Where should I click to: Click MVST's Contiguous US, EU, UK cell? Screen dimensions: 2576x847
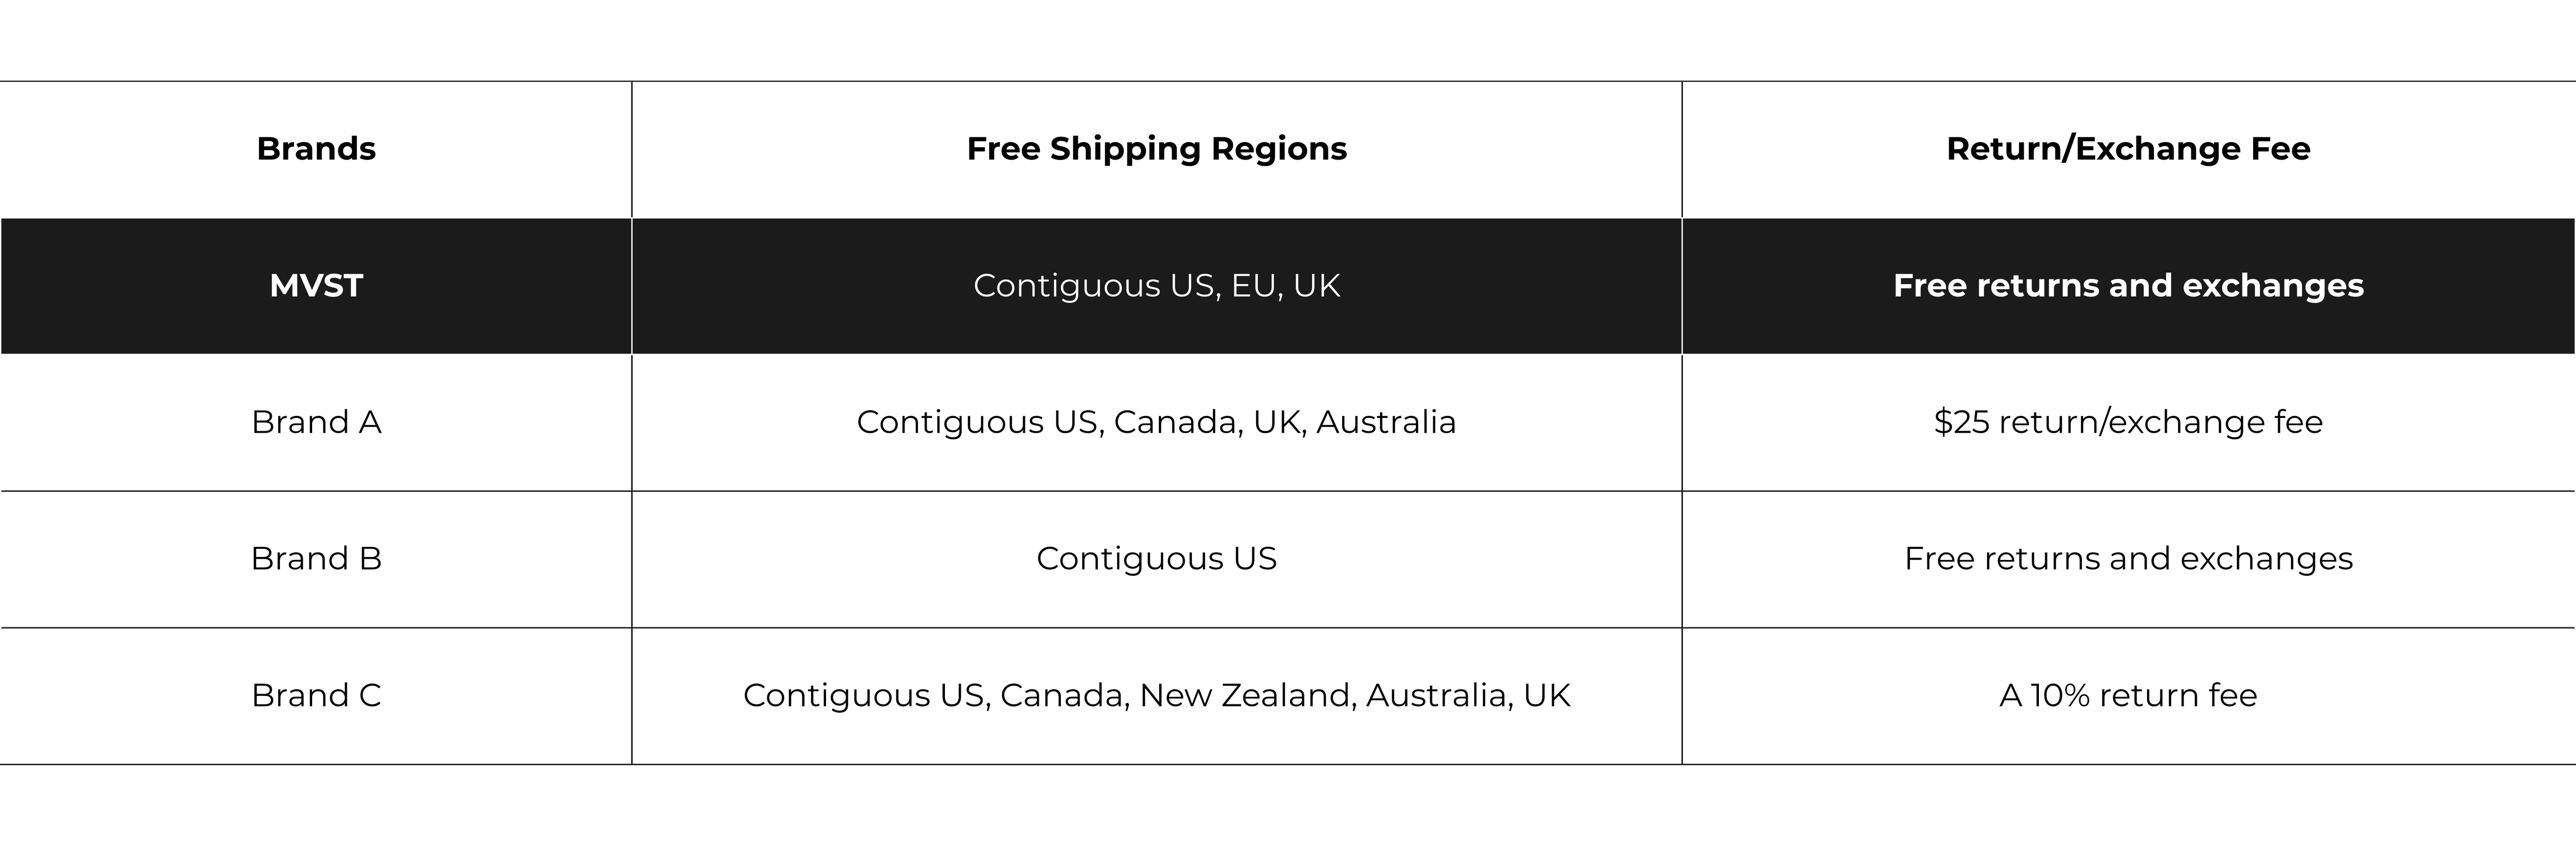(x=1156, y=286)
